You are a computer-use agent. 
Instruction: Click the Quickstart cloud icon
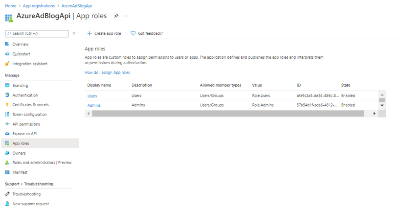7,54
